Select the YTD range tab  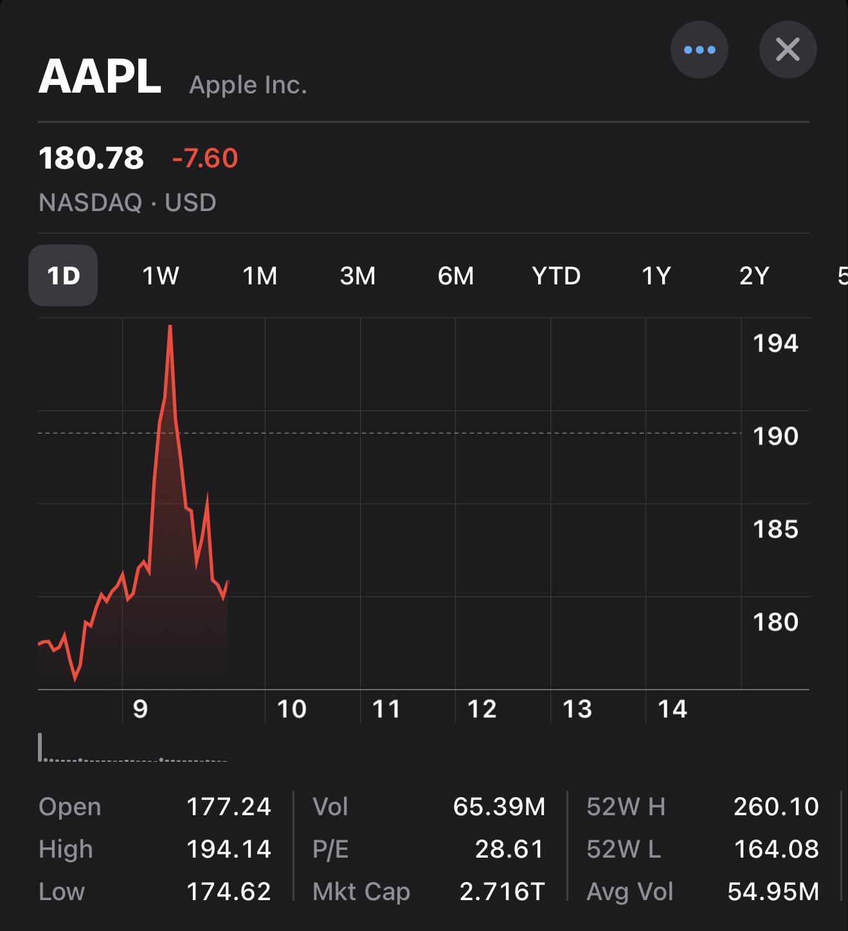point(556,276)
